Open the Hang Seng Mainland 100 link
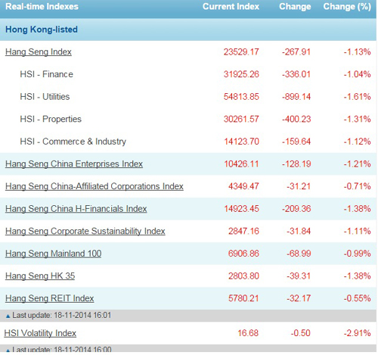The height and width of the screenshot is (355, 378). [x=53, y=254]
